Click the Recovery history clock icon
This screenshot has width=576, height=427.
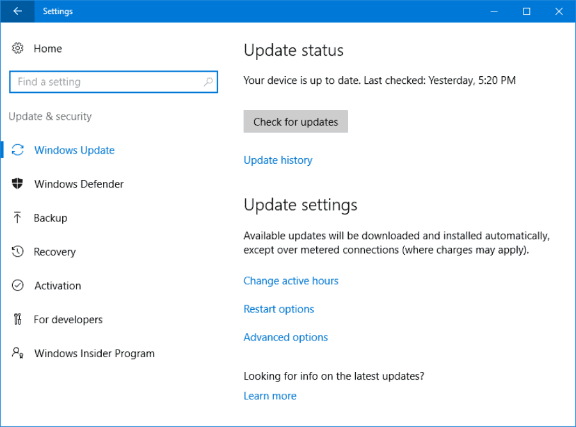click(x=17, y=252)
